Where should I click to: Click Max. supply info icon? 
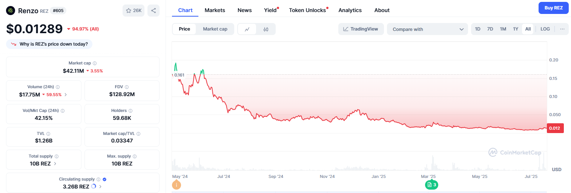(x=135, y=156)
